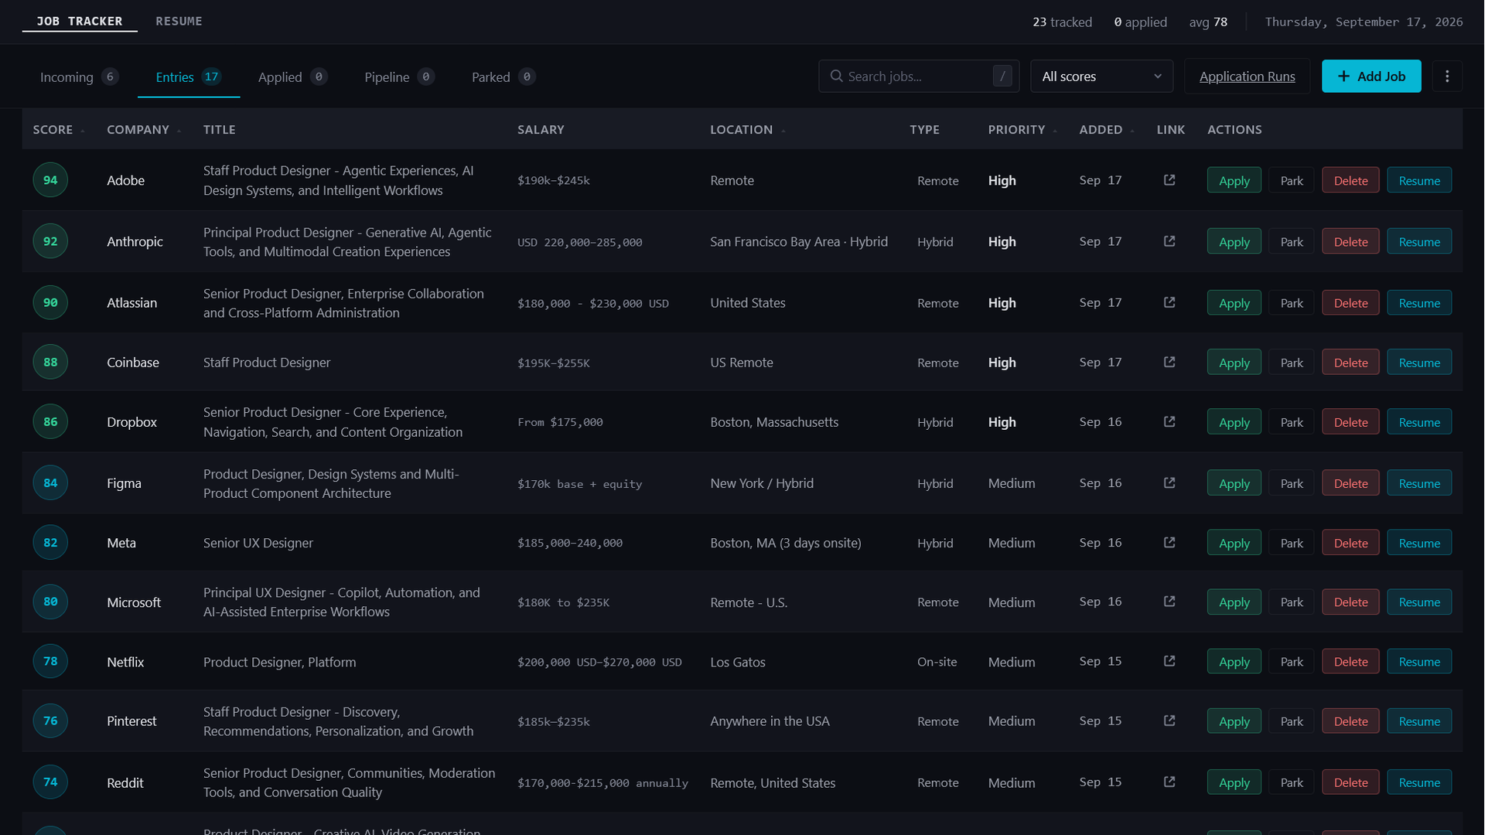This screenshot has width=1485, height=835.
Task: Apply to the Dropbox job
Action: pyautogui.click(x=1234, y=421)
